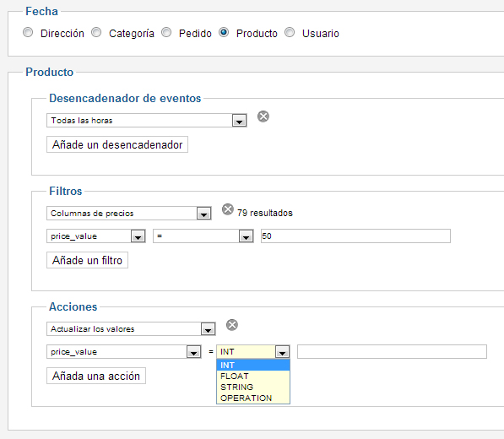Pick STRING in the open dropdown list
The image size is (504, 439).
(x=253, y=387)
